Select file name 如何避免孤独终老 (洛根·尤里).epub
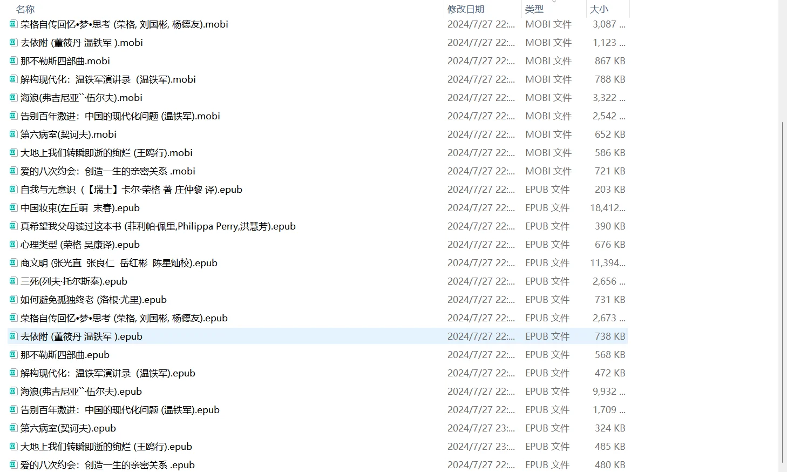787x472 pixels. click(93, 300)
